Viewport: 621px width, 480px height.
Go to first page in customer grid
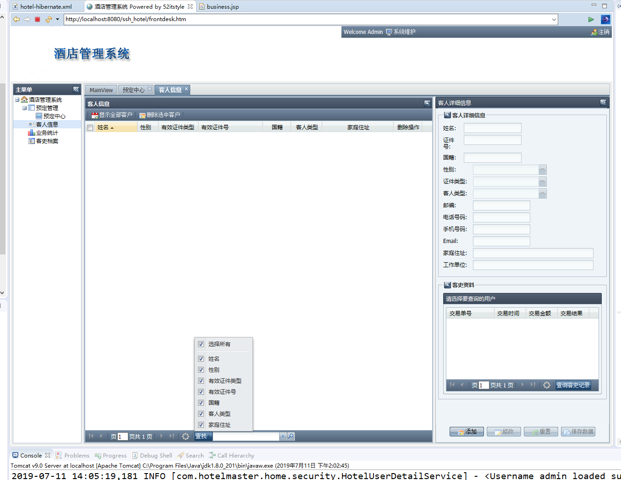click(x=91, y=436)
